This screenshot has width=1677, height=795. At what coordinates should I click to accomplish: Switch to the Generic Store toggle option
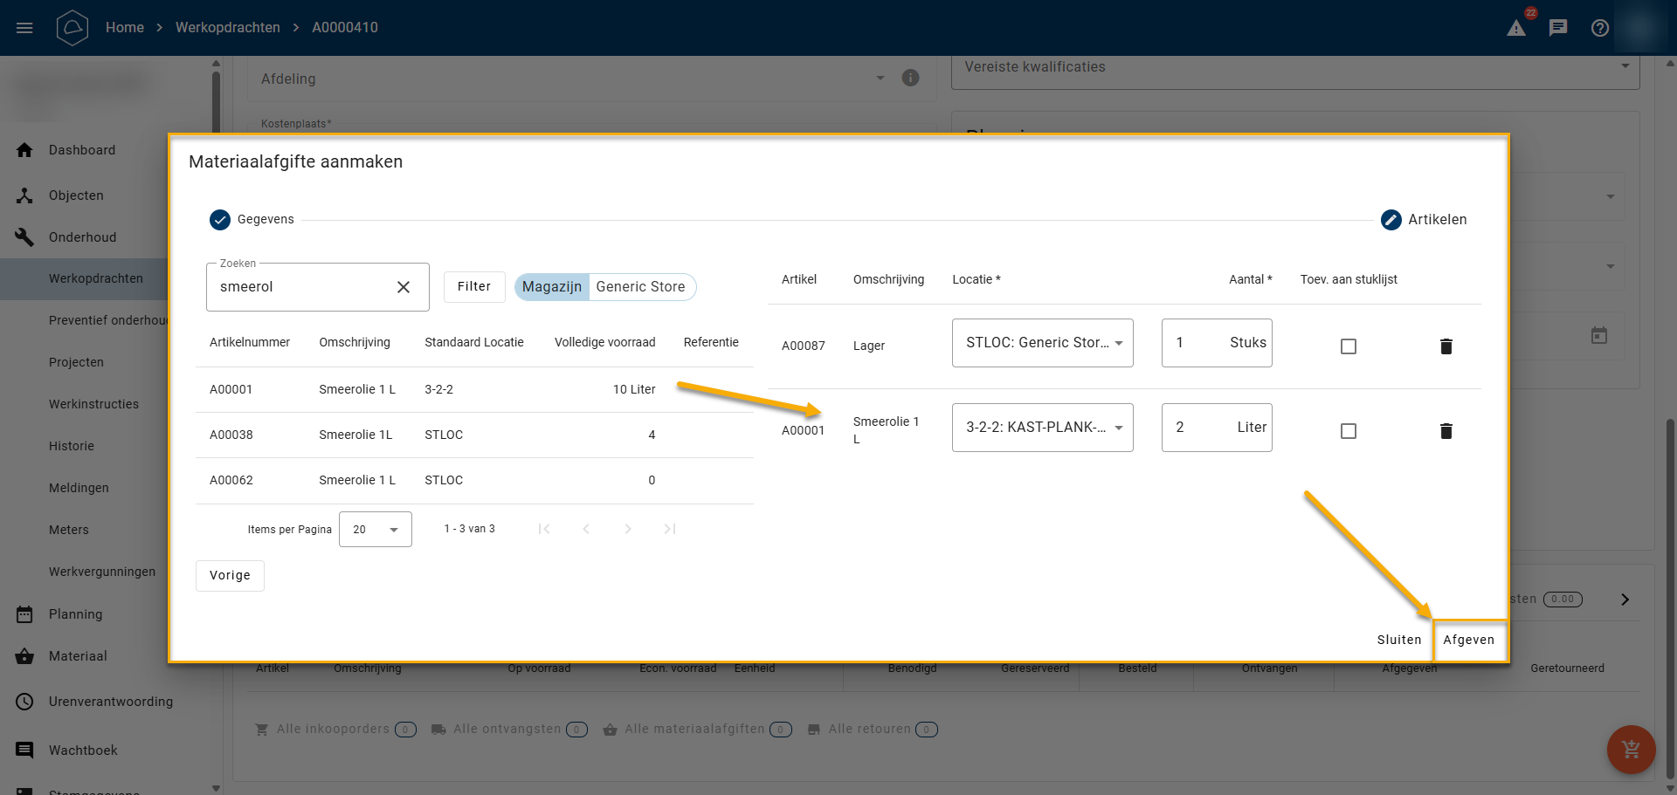point(640,287)
